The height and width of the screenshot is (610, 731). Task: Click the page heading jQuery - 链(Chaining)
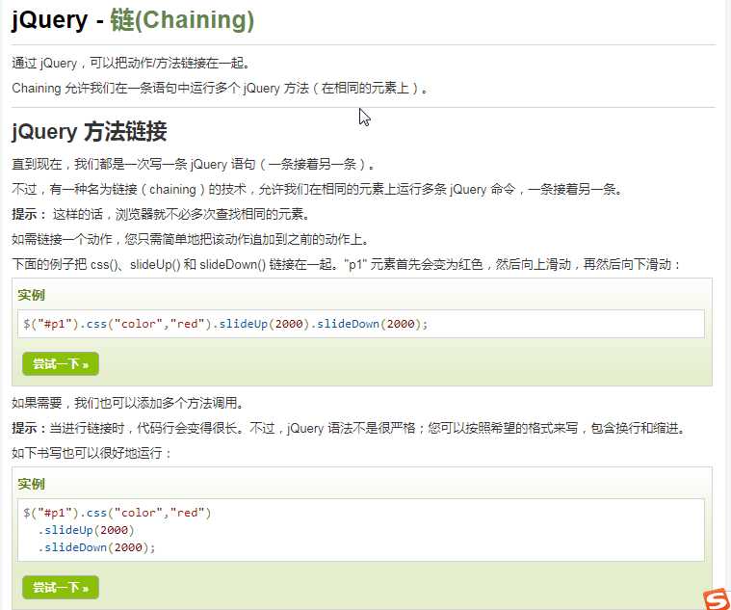coord(133,20)
